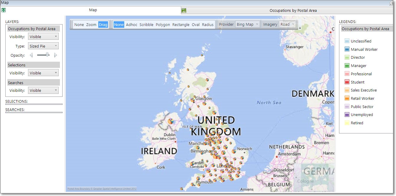The height and width of the screenshot is (196, 396).
Task: Click the Opacity slider thumb
Action: (x=47, y=55)
